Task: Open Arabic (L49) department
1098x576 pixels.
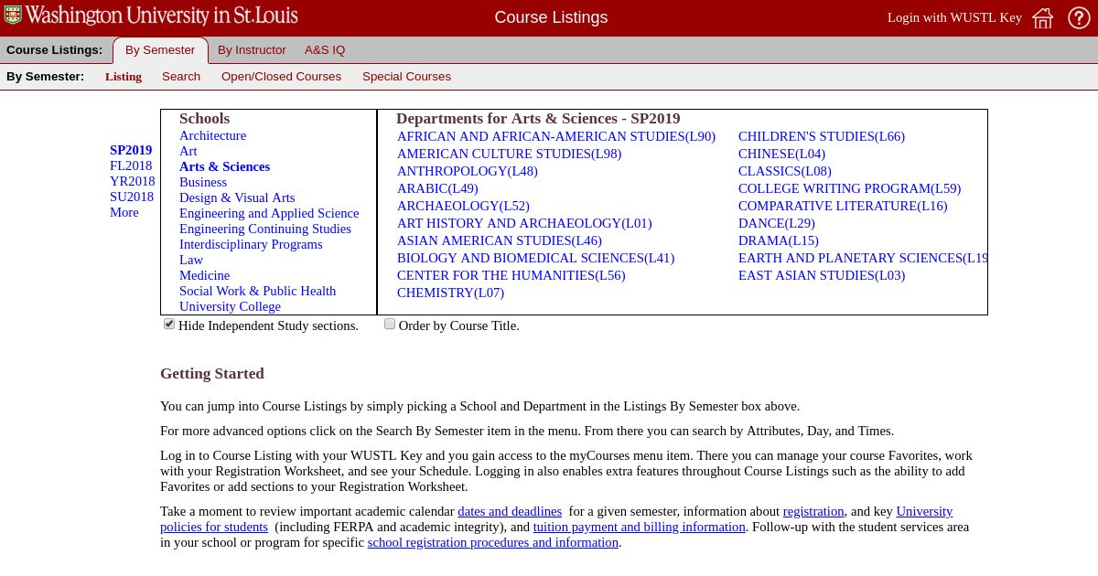Action: pyautogui.click(x=437, y=188)
